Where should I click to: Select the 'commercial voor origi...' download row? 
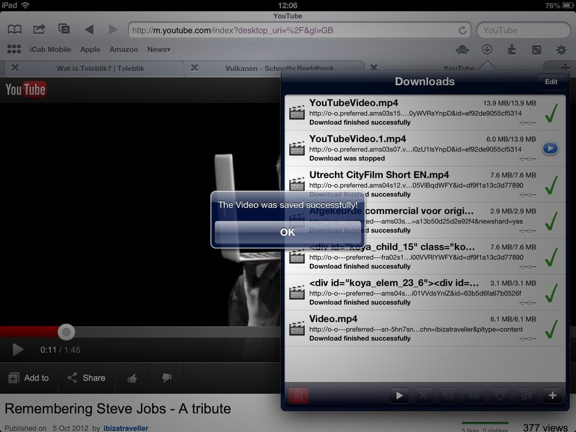(425, 220)
